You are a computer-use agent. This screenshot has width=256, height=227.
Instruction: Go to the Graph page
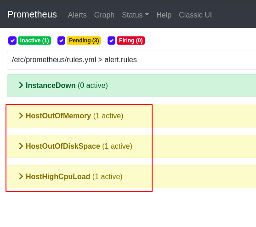click(x=104, y=15)
